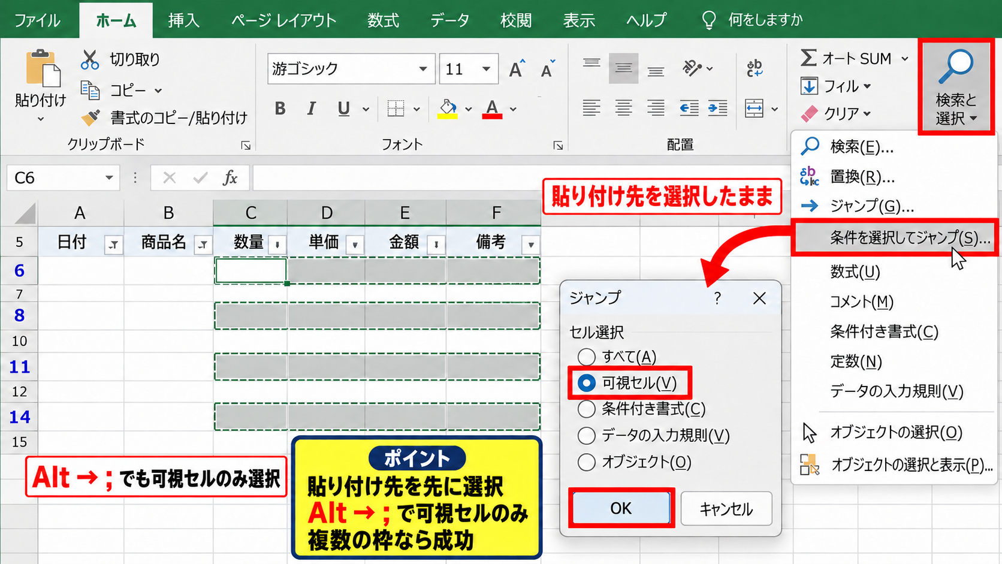Viewport: 1002px width, 564px height.
Task: Expand the Name Box C6 dropdown
Action: (x=109, y=178)
